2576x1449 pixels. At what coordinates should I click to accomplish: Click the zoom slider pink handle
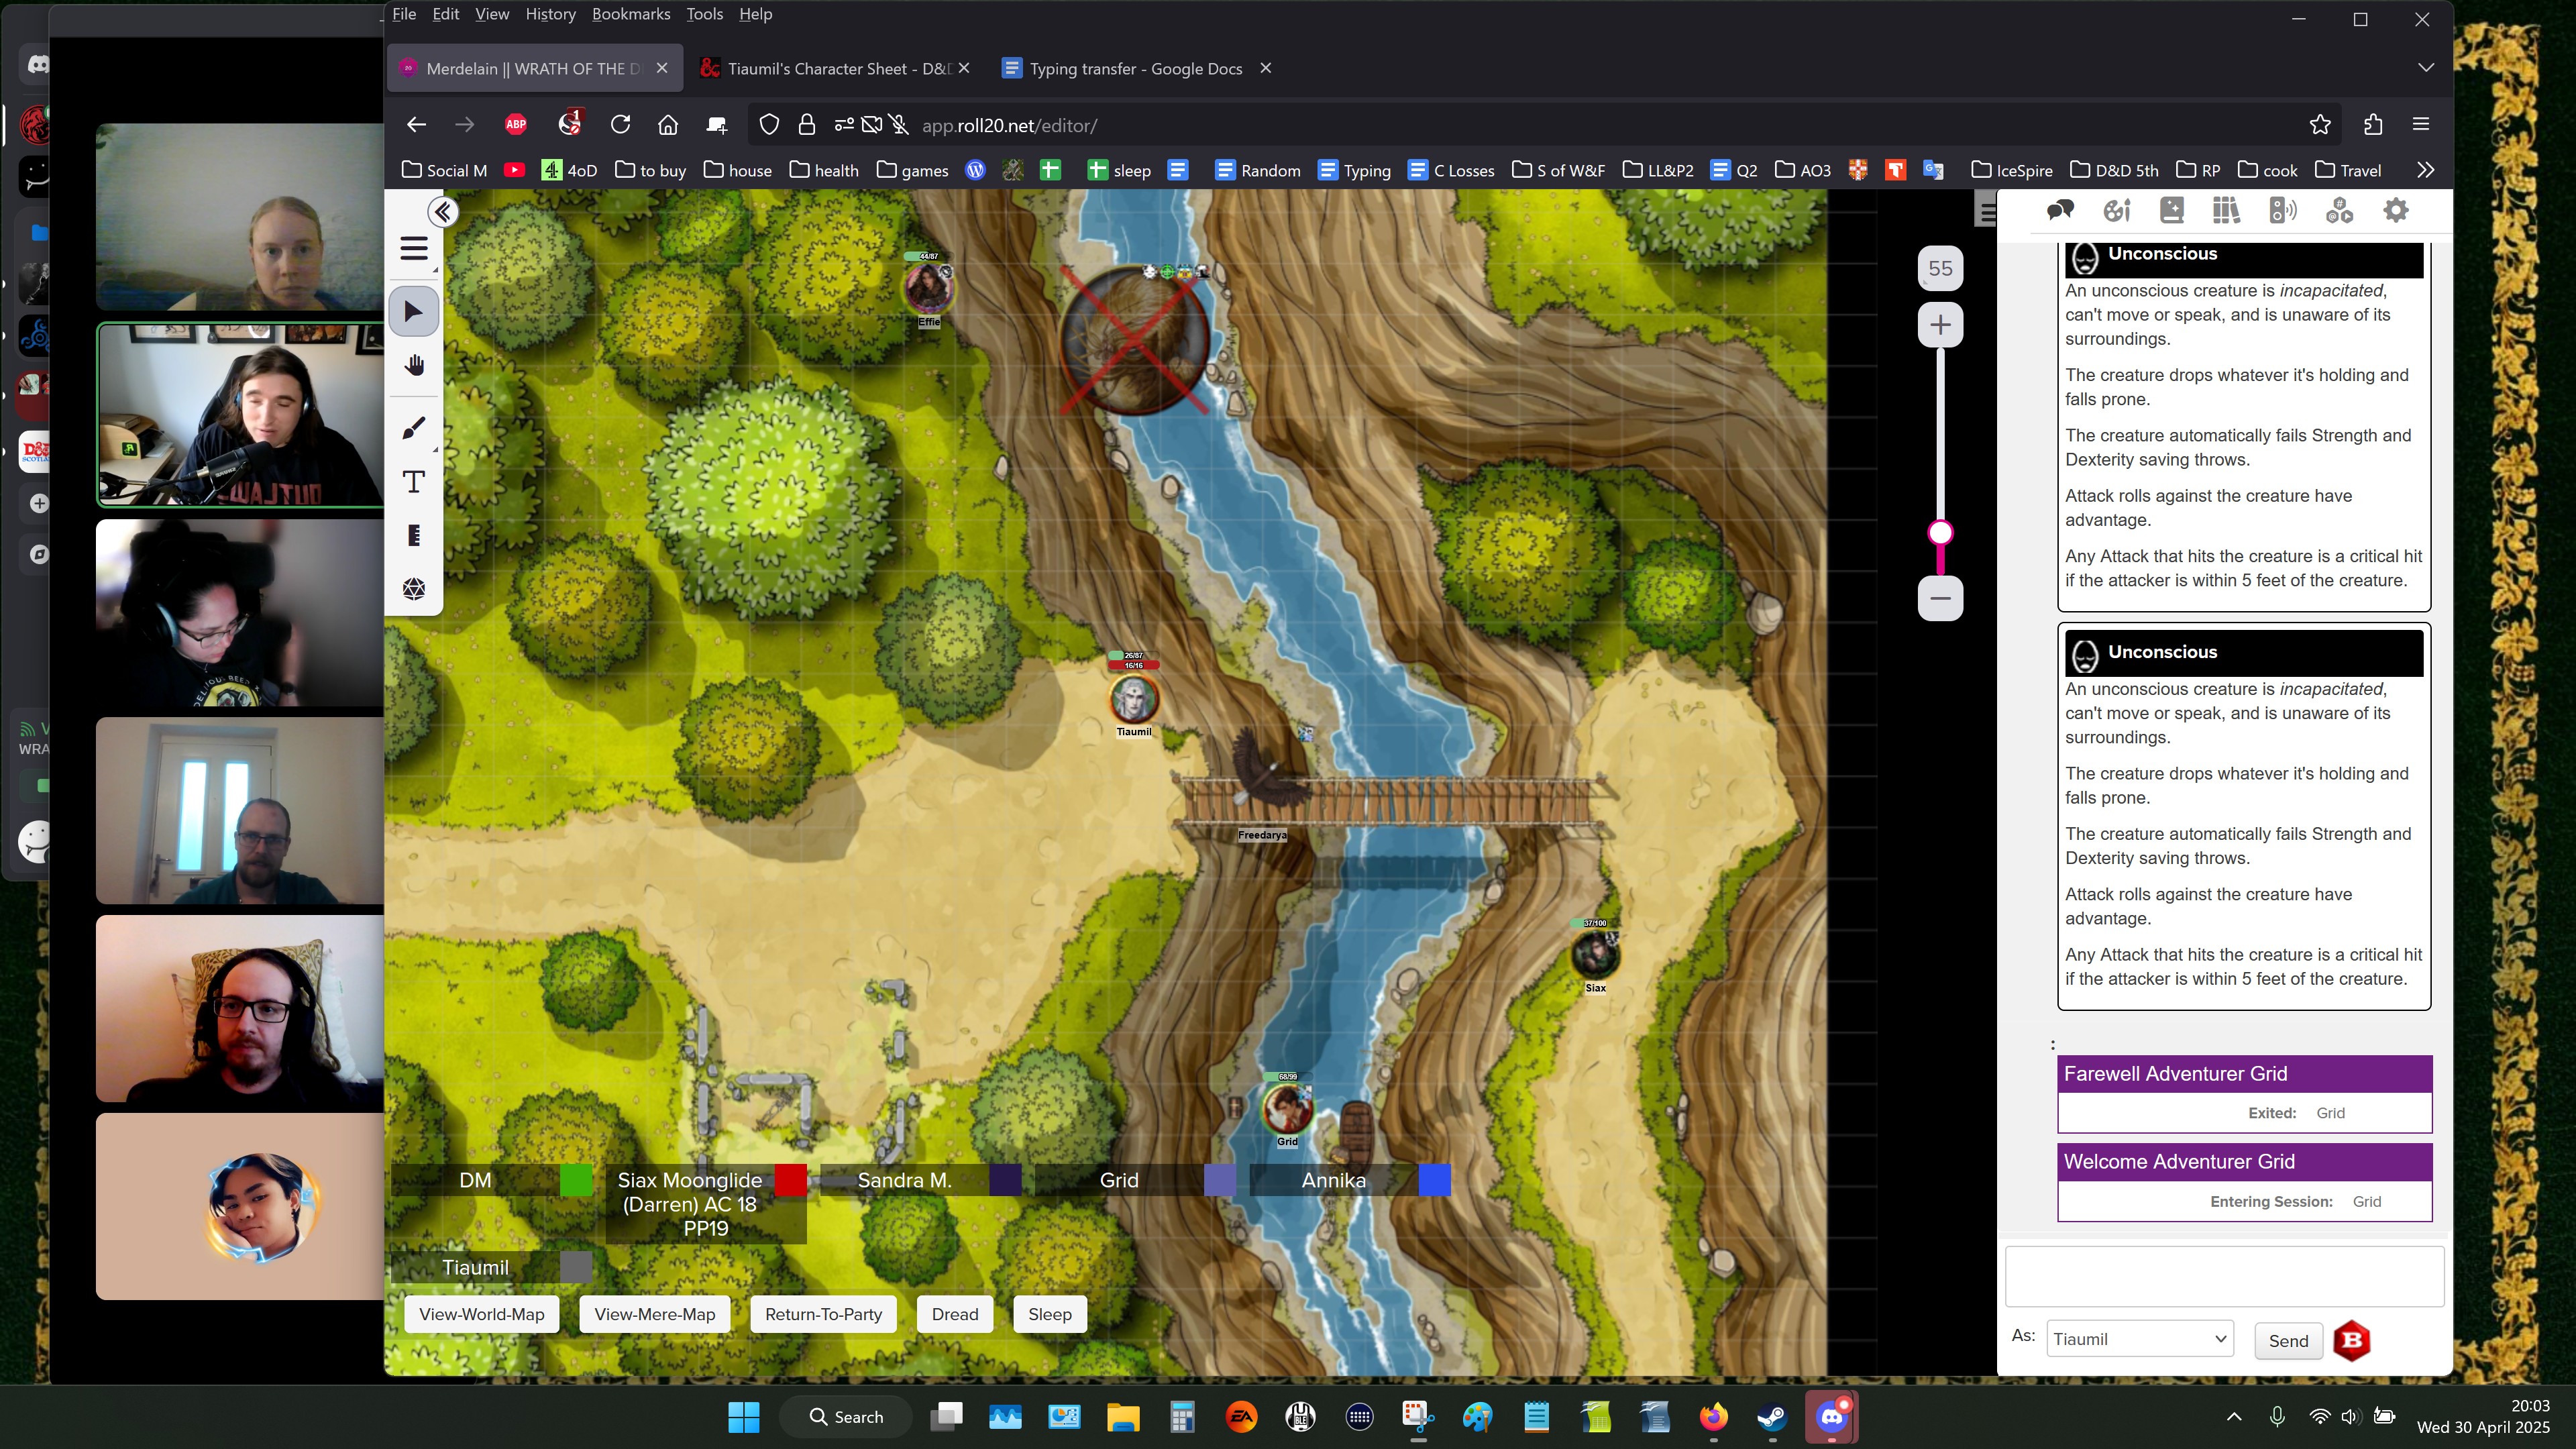point(1940,533)
